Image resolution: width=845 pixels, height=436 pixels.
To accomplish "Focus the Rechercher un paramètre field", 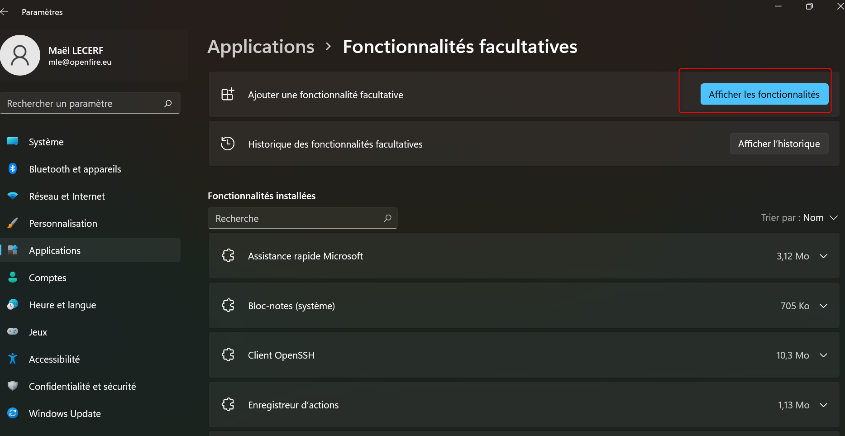I will [x=91, y=103].
